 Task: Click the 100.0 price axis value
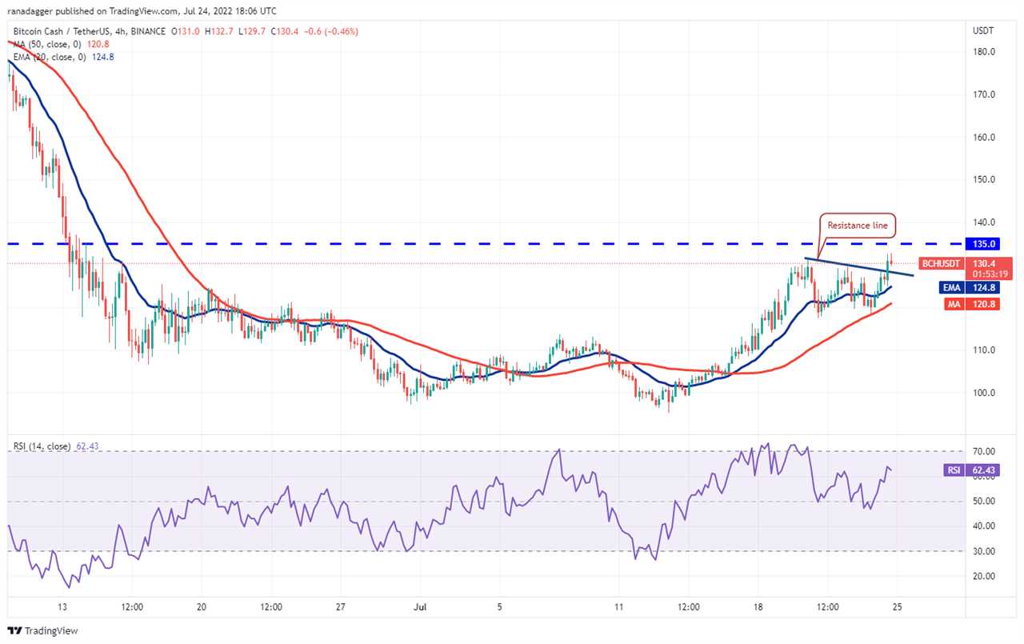[x=983, y=393]
